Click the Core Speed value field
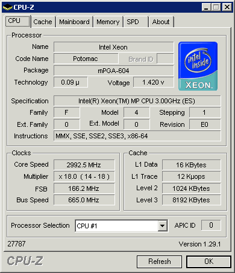Screen dimensions: 235x273 point(84,165)
